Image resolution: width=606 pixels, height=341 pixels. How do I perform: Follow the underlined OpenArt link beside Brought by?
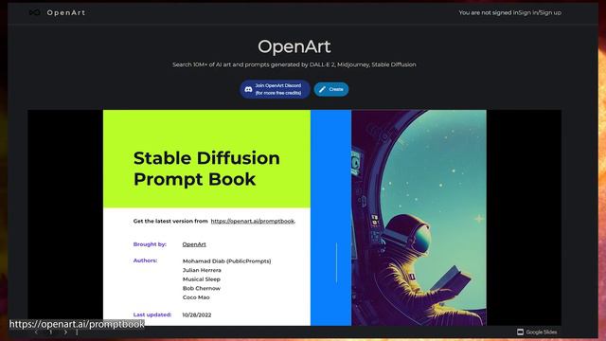(x=194, y=244)
